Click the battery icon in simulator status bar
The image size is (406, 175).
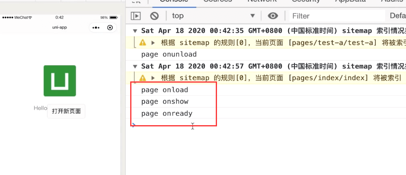(114, 17)
